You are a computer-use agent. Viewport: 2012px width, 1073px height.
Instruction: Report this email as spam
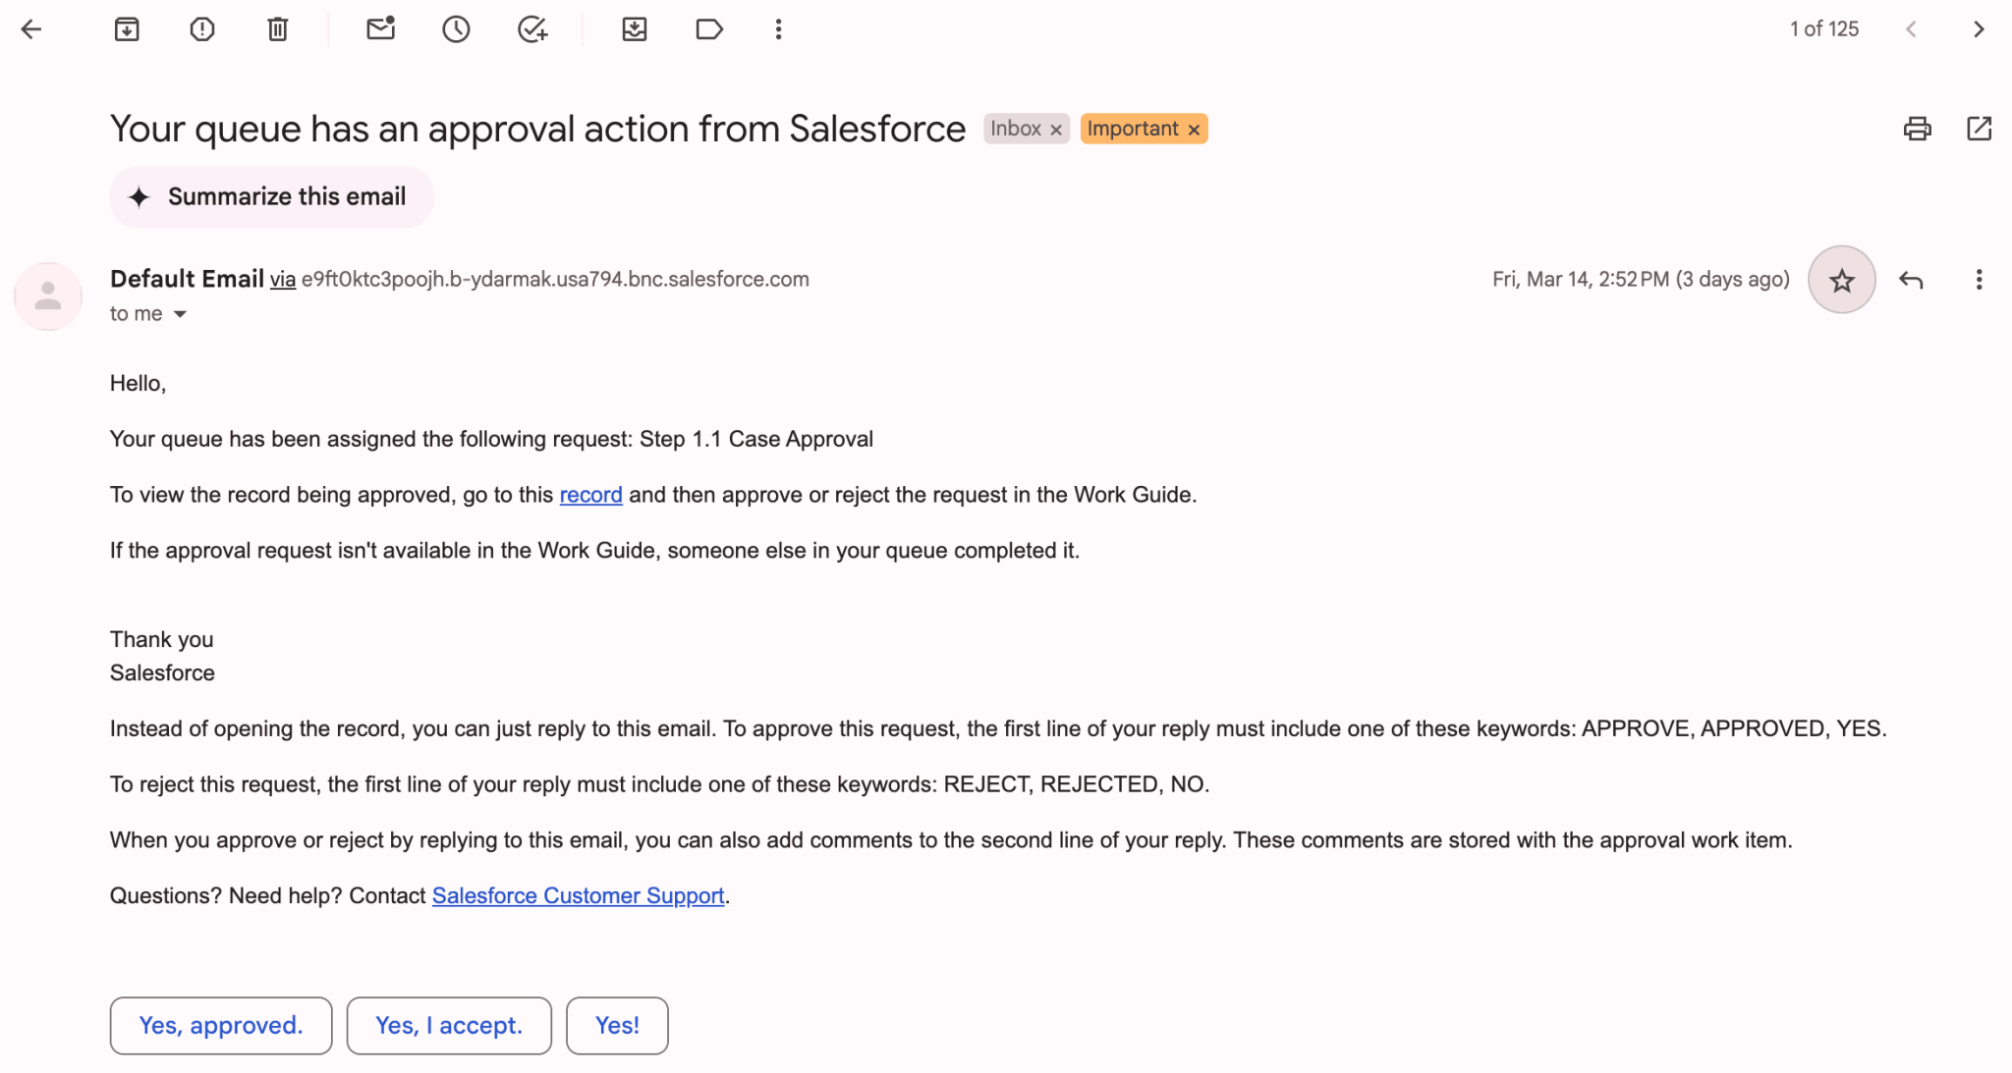click(x=201, y=29)
